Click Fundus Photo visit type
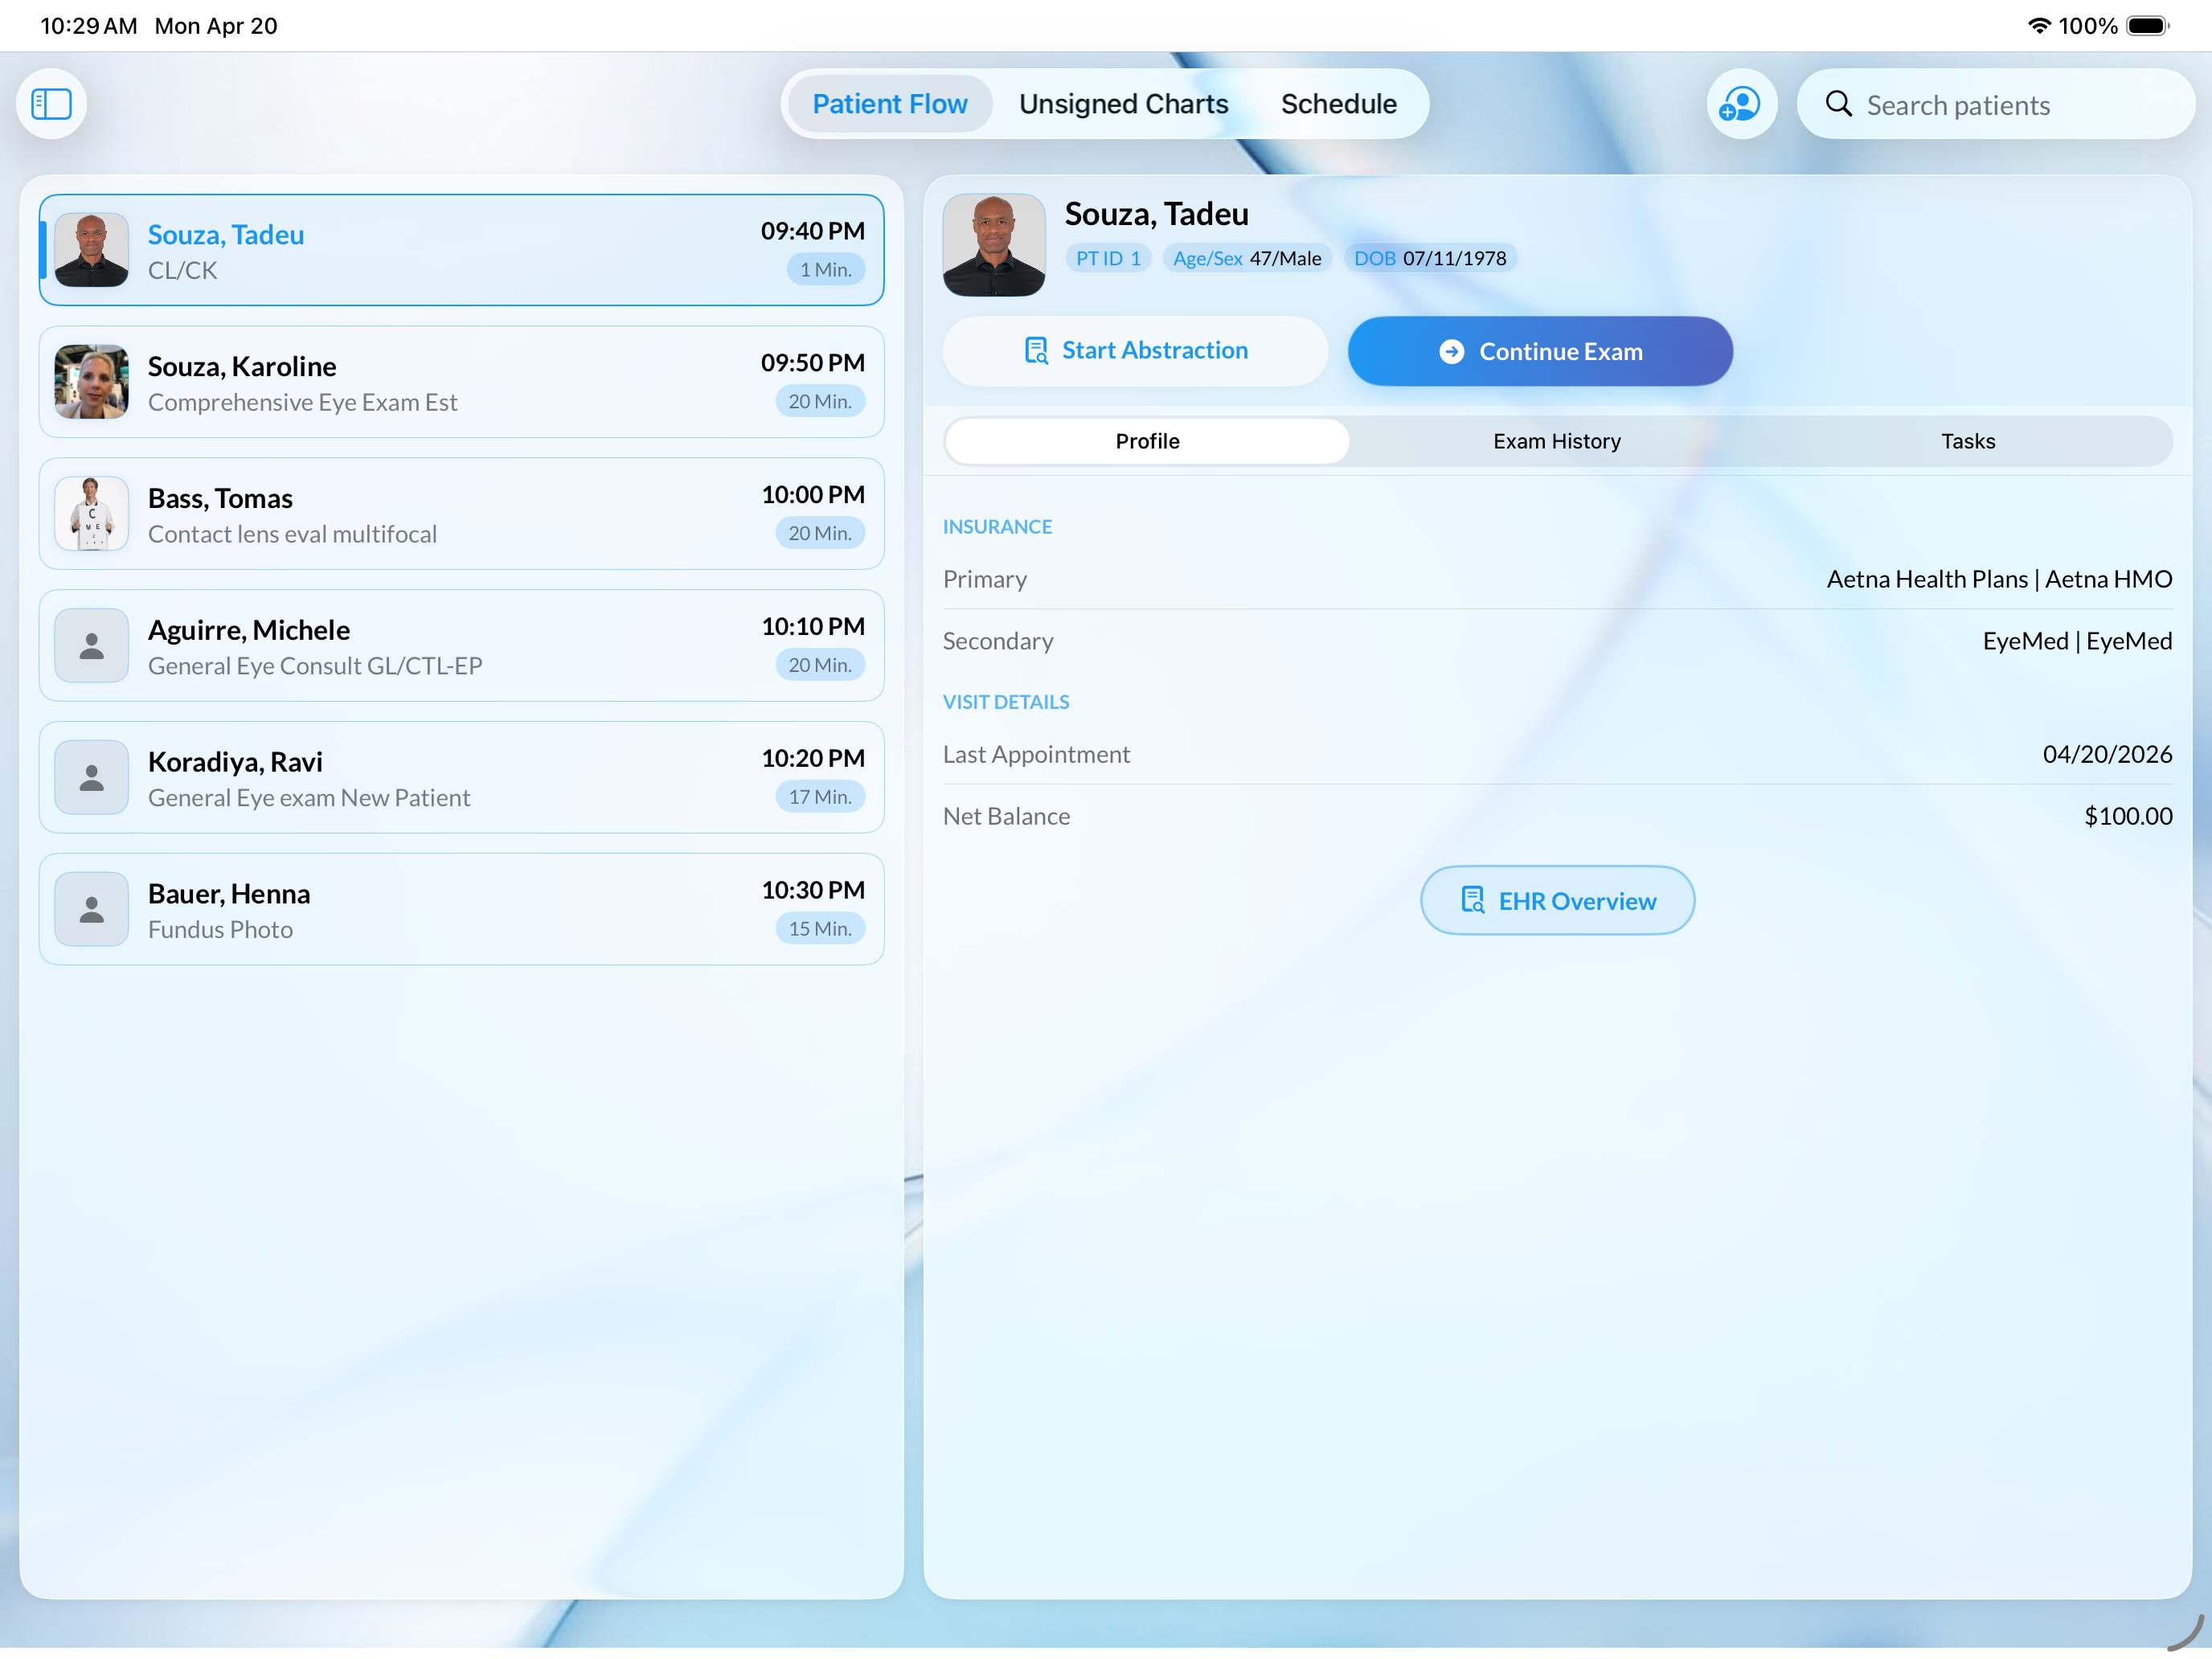2212x1659 pixels. 220,930
